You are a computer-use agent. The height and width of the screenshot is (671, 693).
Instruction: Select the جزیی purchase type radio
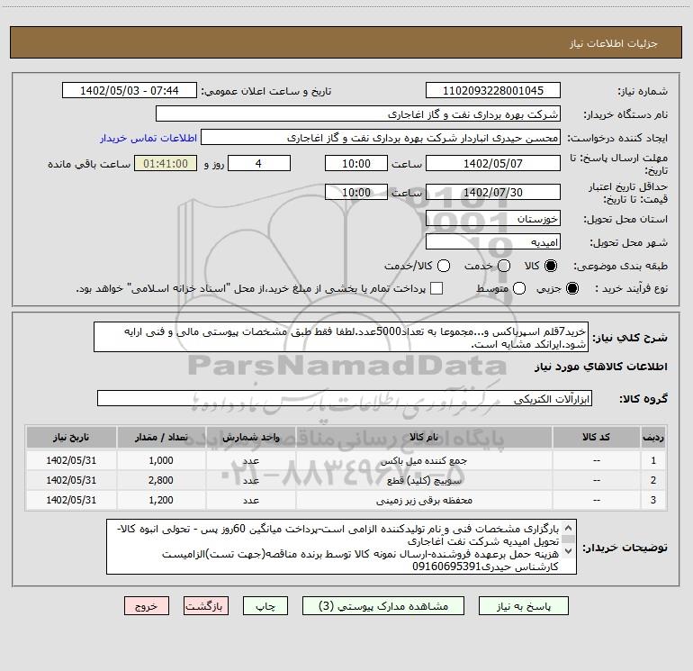click(x=571, y=288)
